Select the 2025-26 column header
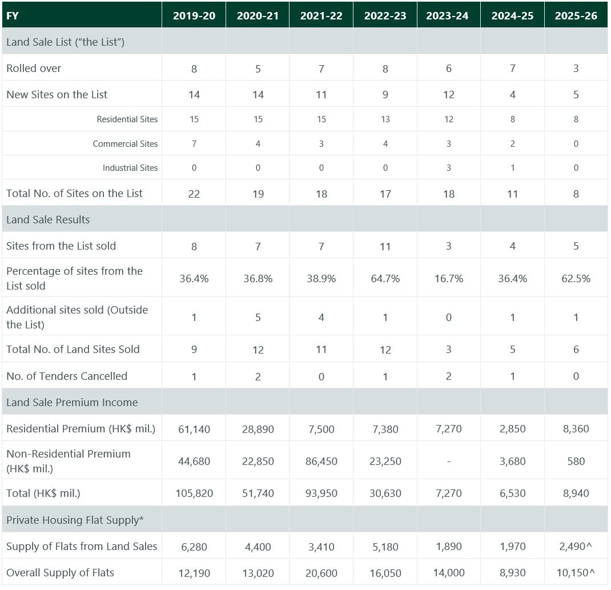The height and width of the screenshot is (590, 611). [576, 16]
